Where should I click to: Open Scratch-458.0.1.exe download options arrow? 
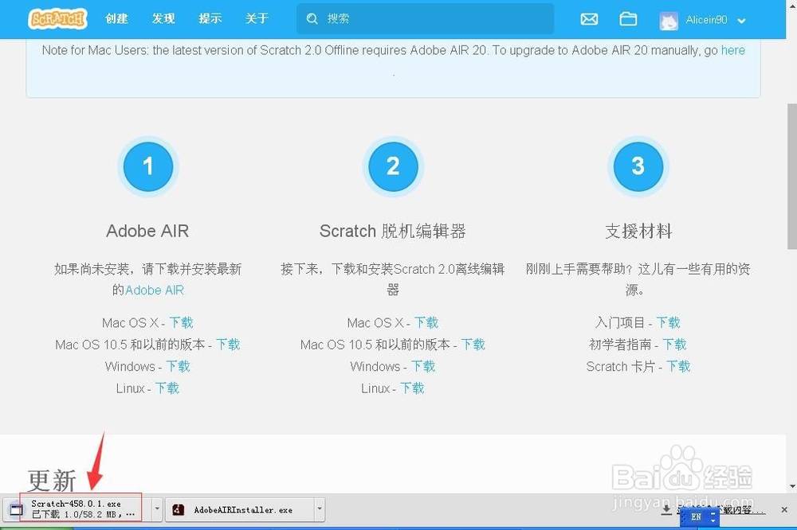pos(156,509)
